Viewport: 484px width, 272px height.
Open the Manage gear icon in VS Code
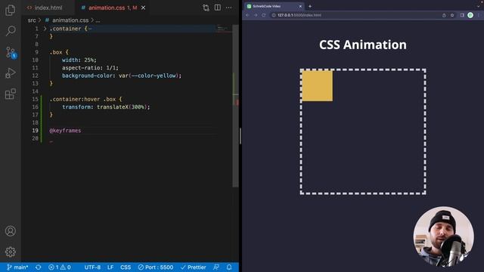(x=11, y=252)
